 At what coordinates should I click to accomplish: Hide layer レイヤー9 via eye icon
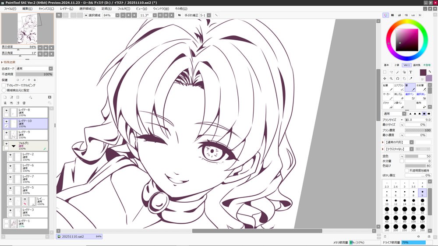pyautogui.click(x=7, y=133)
